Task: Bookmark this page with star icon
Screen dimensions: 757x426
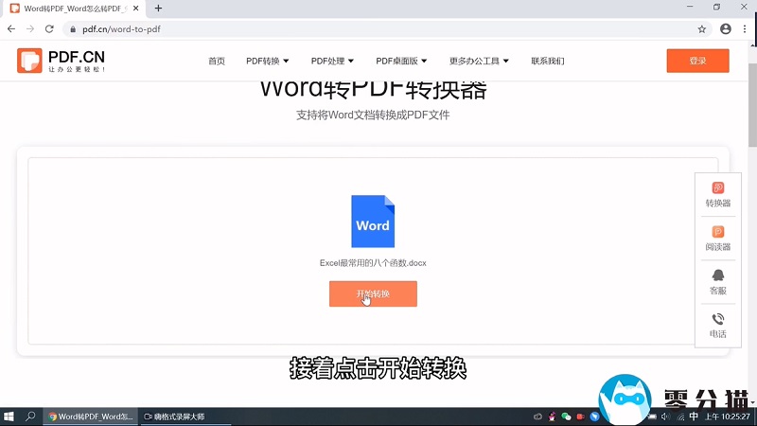Action: click(702, 29)
